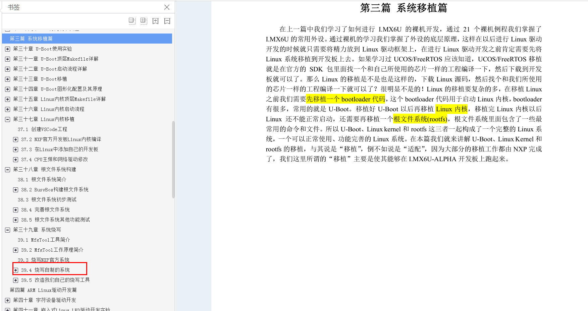Image resolution: width=588 pixels, height=311 pixels.
Task: Expand 39.2 MfgTool工作原理简介
Action: [x=15, y=250]
